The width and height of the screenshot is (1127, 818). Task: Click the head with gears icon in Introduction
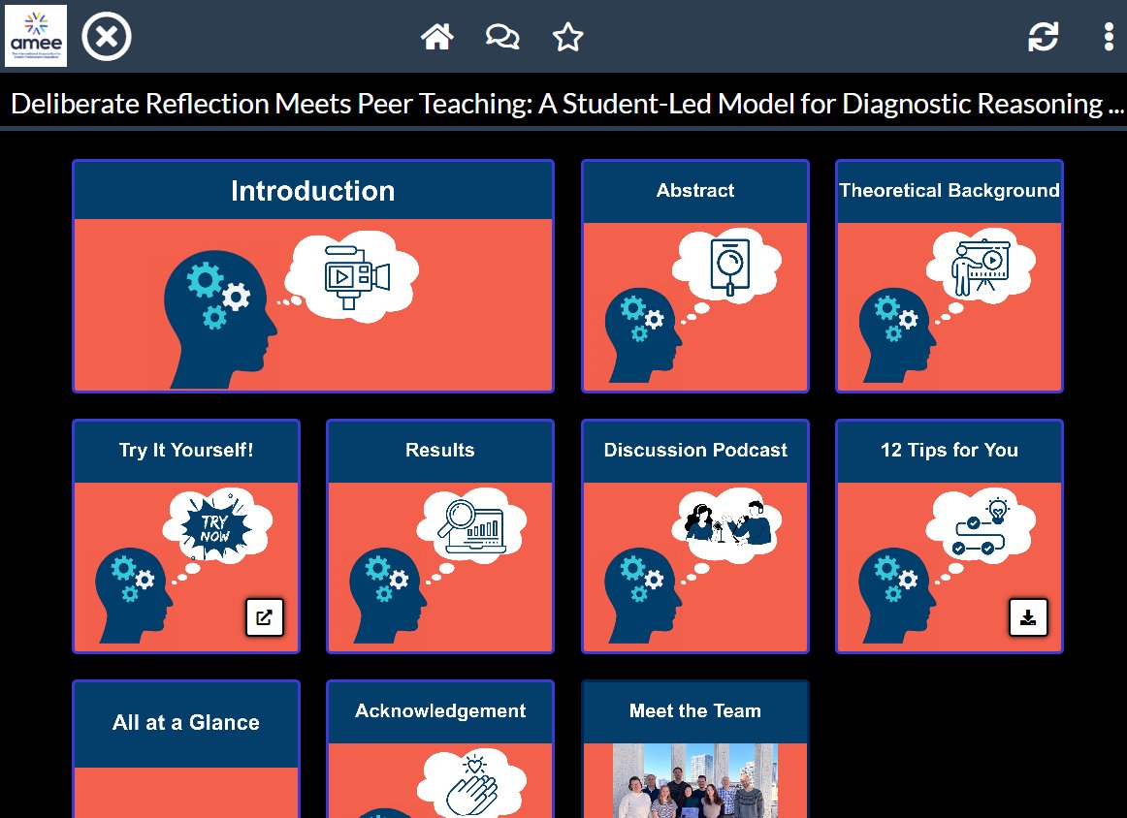tap(220, 320)
